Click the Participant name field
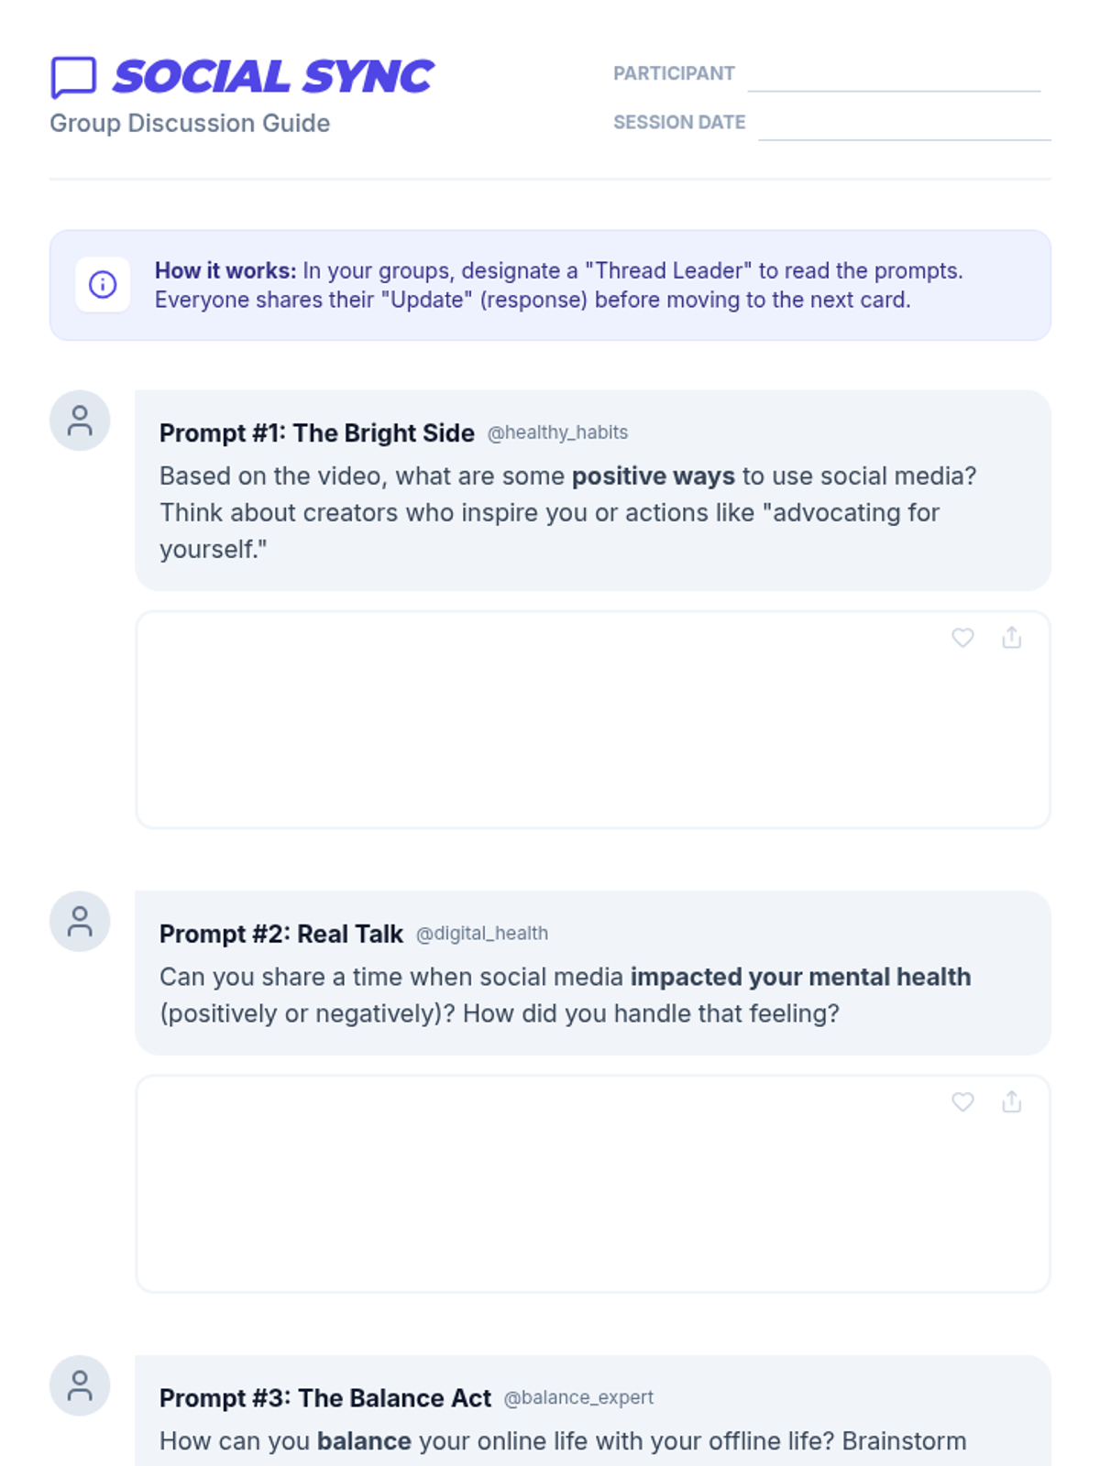This screenshot has width=1100, height=1466. (894, 77)
